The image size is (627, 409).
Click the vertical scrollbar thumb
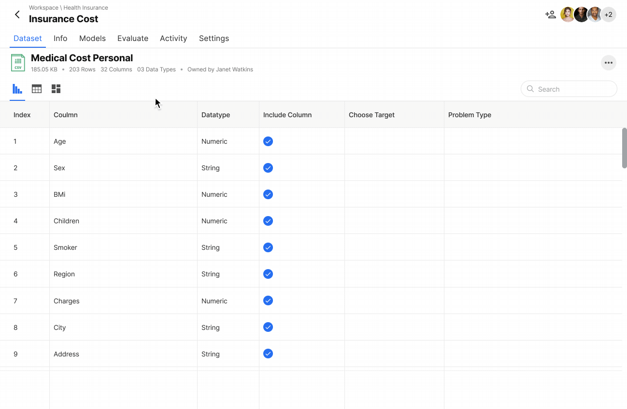(624, 148)
